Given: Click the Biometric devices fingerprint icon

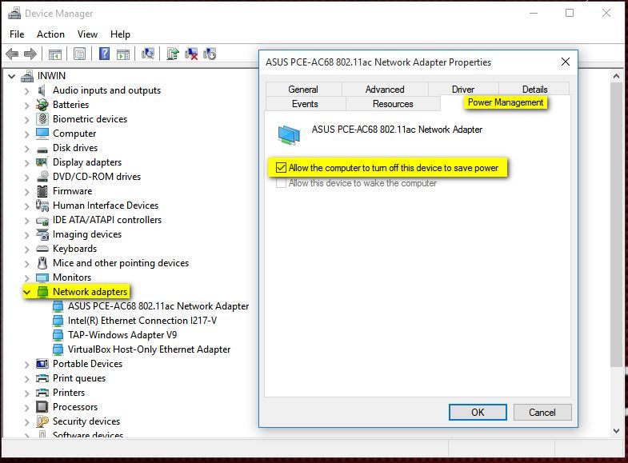Looking at the screenshot, I should (42, 119).
